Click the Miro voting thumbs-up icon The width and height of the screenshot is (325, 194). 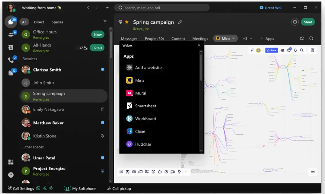pos(160,172)
